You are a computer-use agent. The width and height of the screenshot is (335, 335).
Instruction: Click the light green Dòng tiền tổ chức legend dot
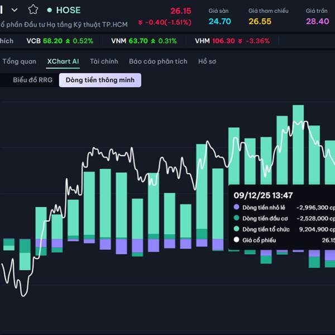click(236, 229)
